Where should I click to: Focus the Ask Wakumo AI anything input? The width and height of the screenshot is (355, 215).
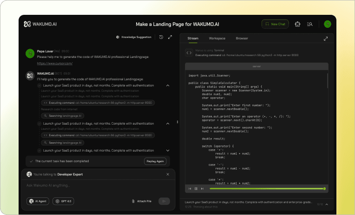click(x=98, y=185)
